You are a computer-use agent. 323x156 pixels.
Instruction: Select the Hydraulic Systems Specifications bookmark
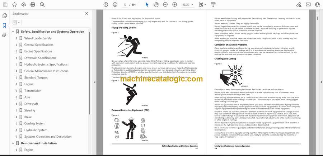[46, 65]
